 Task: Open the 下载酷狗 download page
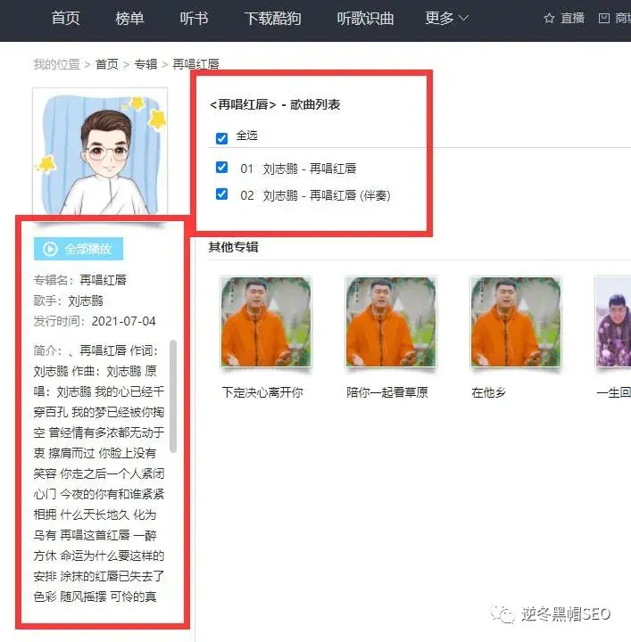tap(273, 19)
